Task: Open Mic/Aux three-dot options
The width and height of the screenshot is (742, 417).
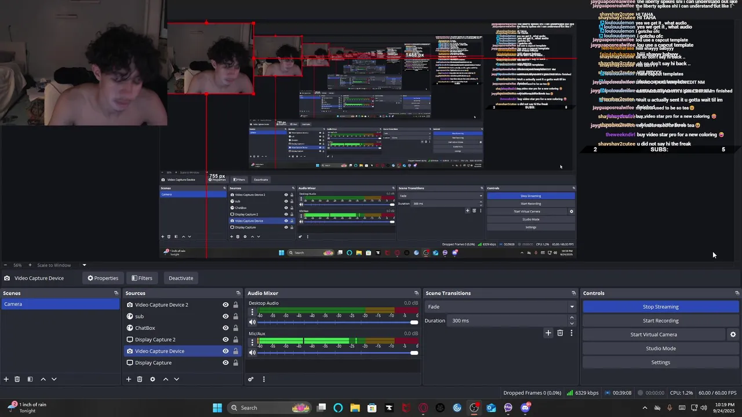Action: [x=252, y=343]
